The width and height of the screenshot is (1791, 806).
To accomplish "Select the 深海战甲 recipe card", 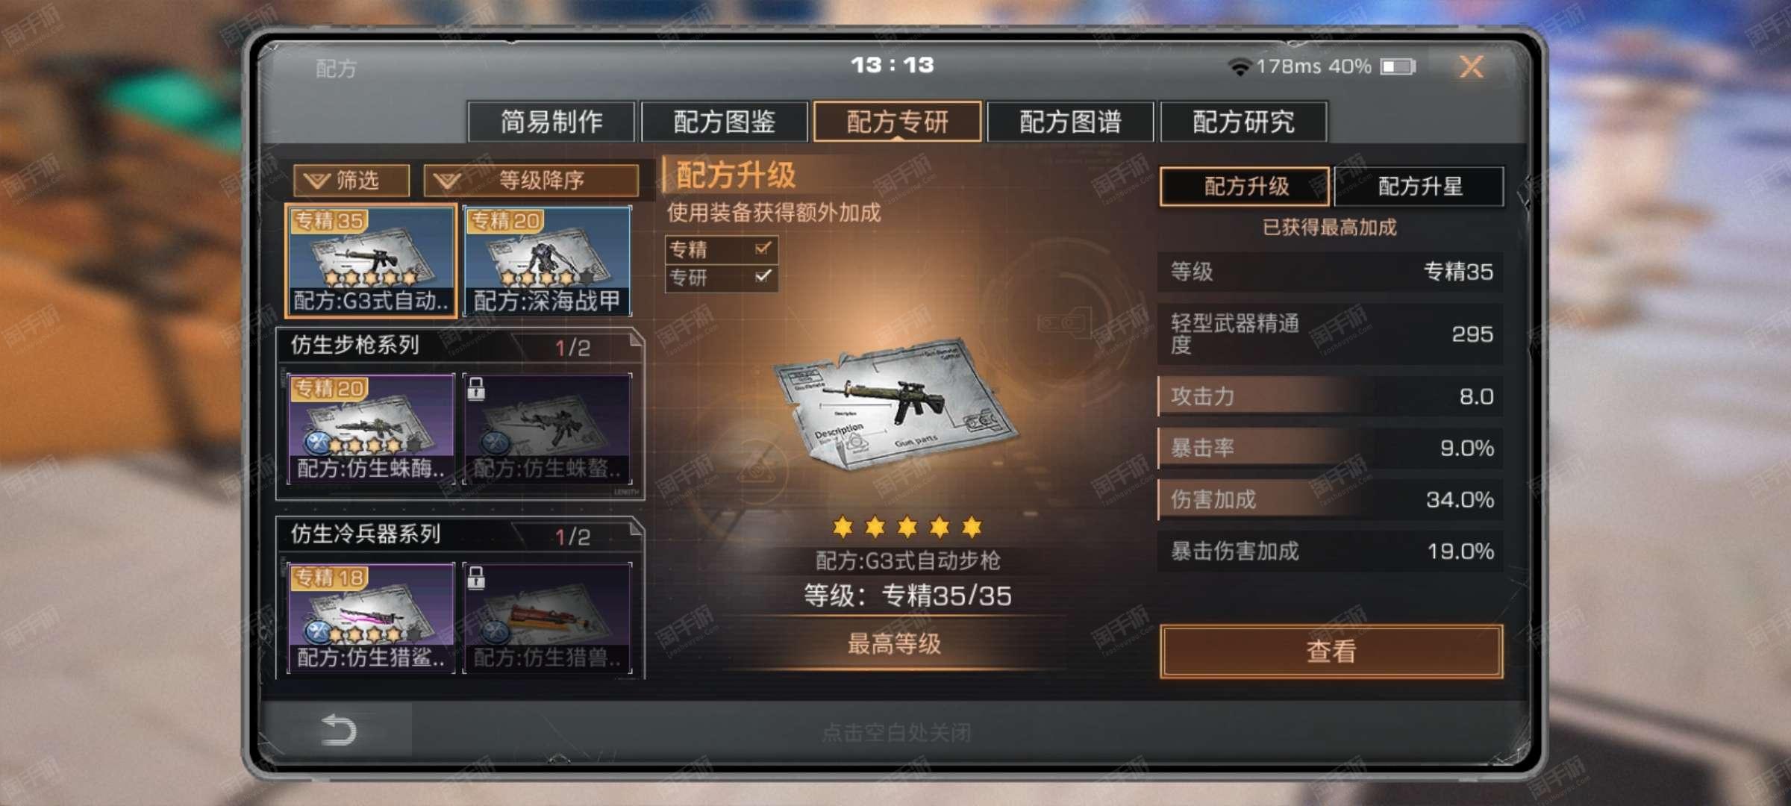I will coord(547,260).
